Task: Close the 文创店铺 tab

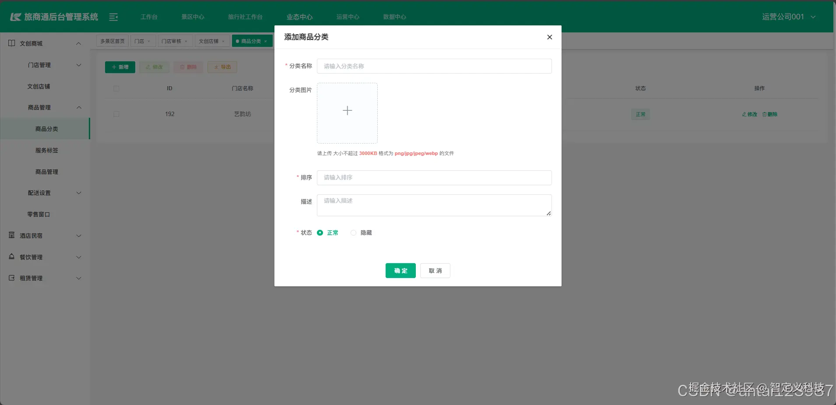Action: [x=223, y=41]
